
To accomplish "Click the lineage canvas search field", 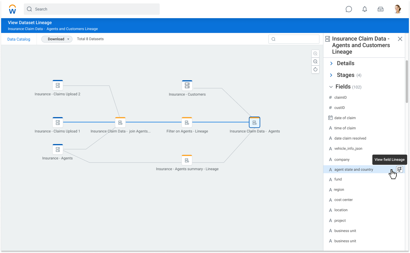I will [x=294, y=39].
